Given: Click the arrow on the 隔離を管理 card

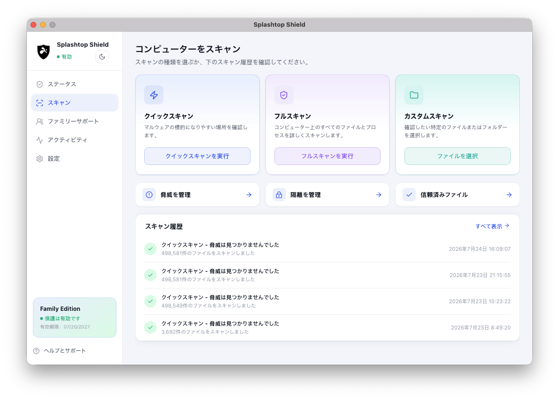Looking at the screenshot, I should (379, 195).
